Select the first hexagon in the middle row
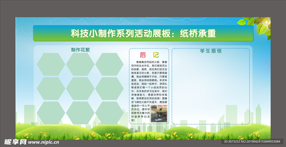This screenshot has height=147, width=286. [51, 89]
